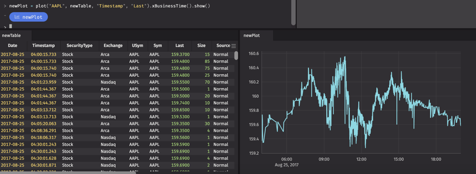Screen dimensions: 476x174
Task: Click the 09:00 x-axis label
Action: [324, 159]
